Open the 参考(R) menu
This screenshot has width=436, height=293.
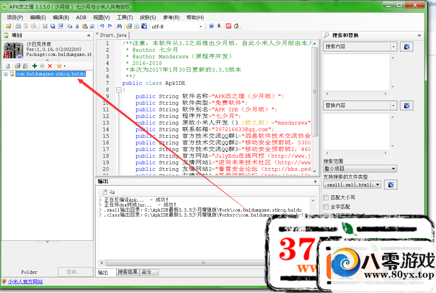(x=171, y=18)
